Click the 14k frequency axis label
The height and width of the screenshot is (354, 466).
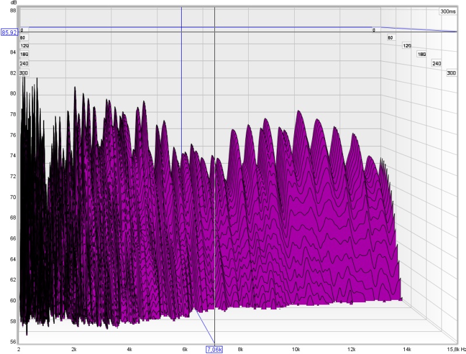click(x=407, y=349)
